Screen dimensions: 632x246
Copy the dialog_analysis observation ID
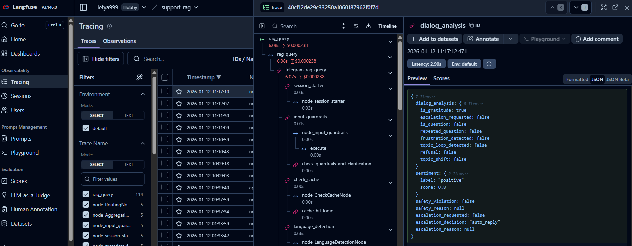(x=474, y=25)
